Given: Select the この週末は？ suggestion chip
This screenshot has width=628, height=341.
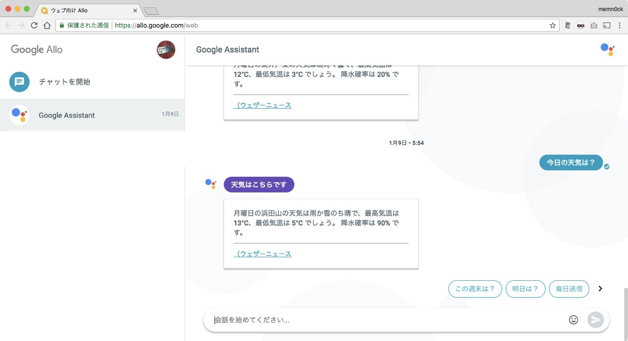Looking at the screenshot, I should click(475, 289).
